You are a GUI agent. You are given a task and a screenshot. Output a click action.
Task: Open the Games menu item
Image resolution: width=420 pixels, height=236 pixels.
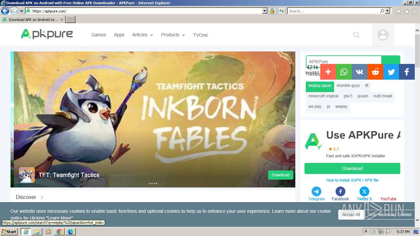click(98, 35)
